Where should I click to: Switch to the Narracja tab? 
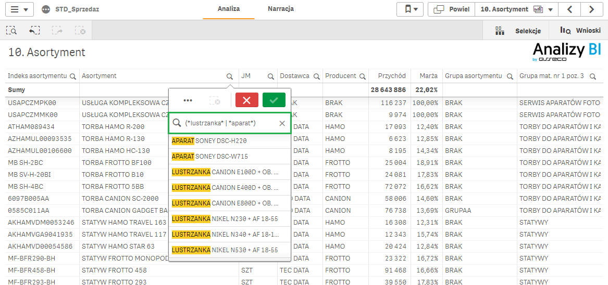pyautogui.click(x=281, y=9)
